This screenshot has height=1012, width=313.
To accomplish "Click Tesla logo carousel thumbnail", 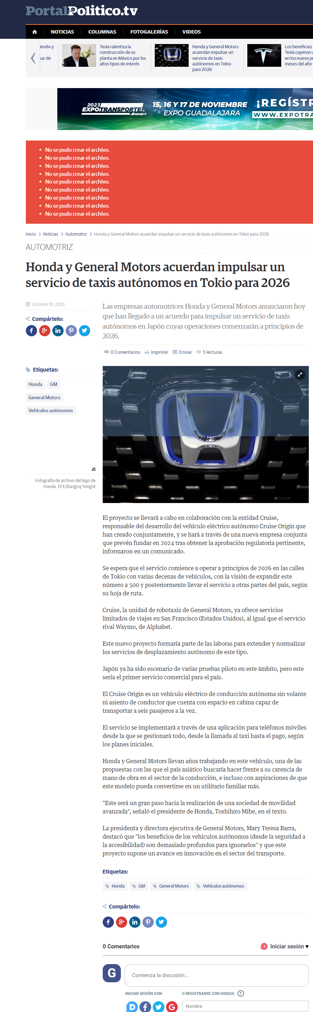I will (x=264, y=55).
